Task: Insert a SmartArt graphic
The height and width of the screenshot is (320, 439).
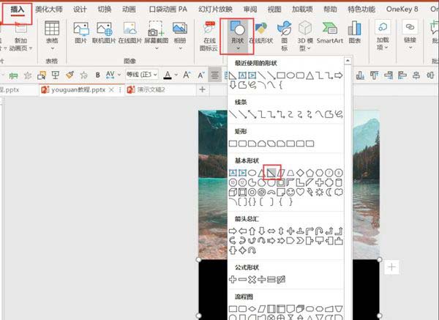Action: pos(329,32)
